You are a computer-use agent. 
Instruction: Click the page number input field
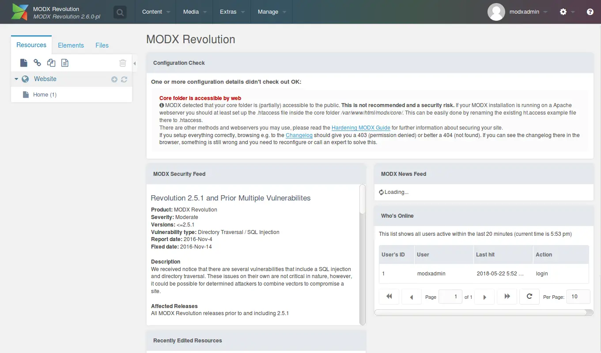click(450, 297)
